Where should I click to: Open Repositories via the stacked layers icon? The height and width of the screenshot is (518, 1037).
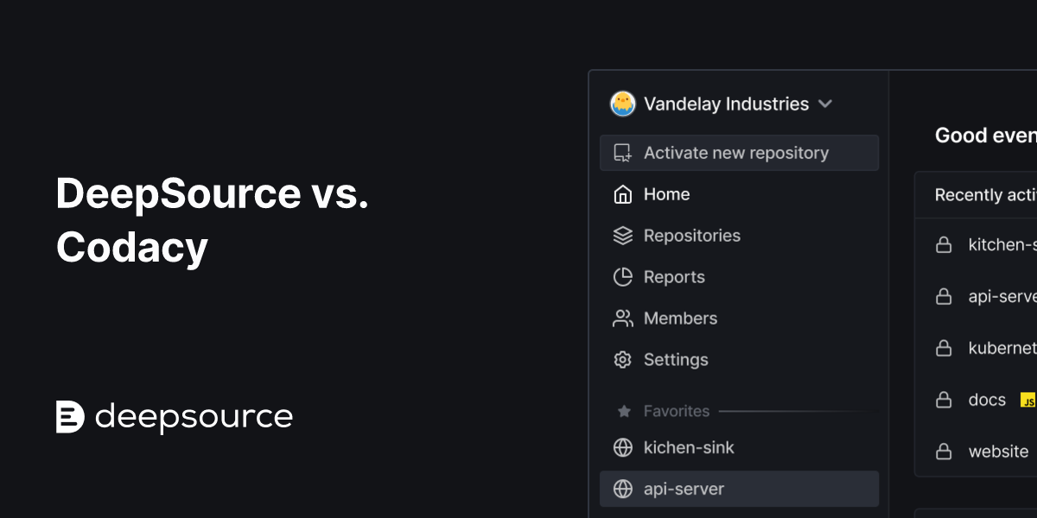tap(621, 235)
